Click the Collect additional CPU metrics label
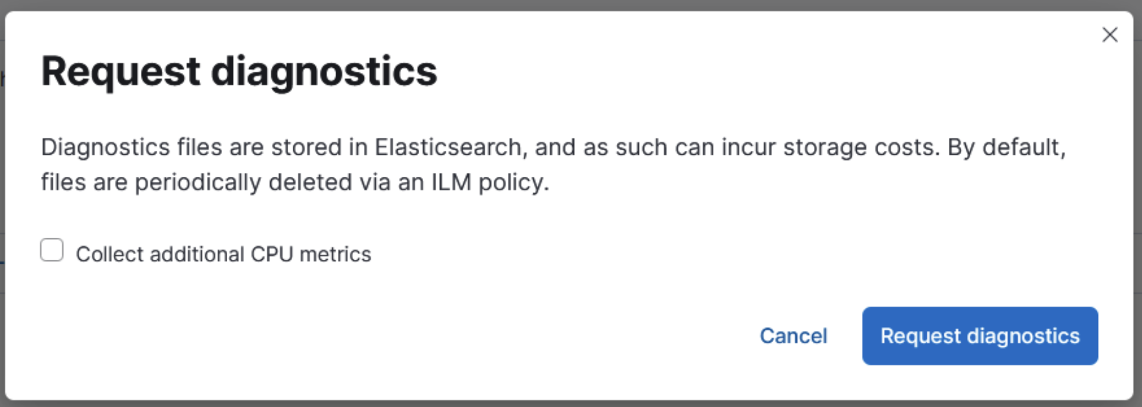The height and width of the screenshot is (407, 1142). coord(224,253)
